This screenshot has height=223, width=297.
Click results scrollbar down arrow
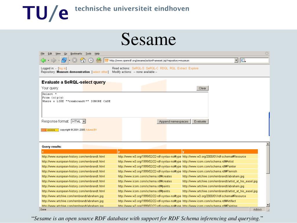pyautogui.click(x=268, y=205)
